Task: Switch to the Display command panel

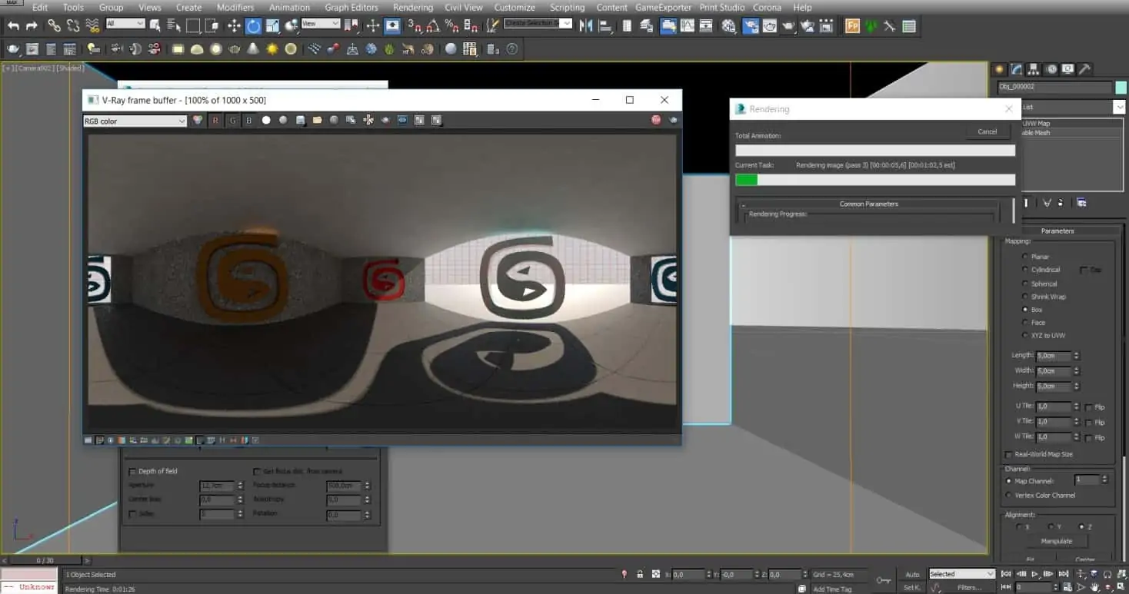Action: click(x=1067, y=69)
